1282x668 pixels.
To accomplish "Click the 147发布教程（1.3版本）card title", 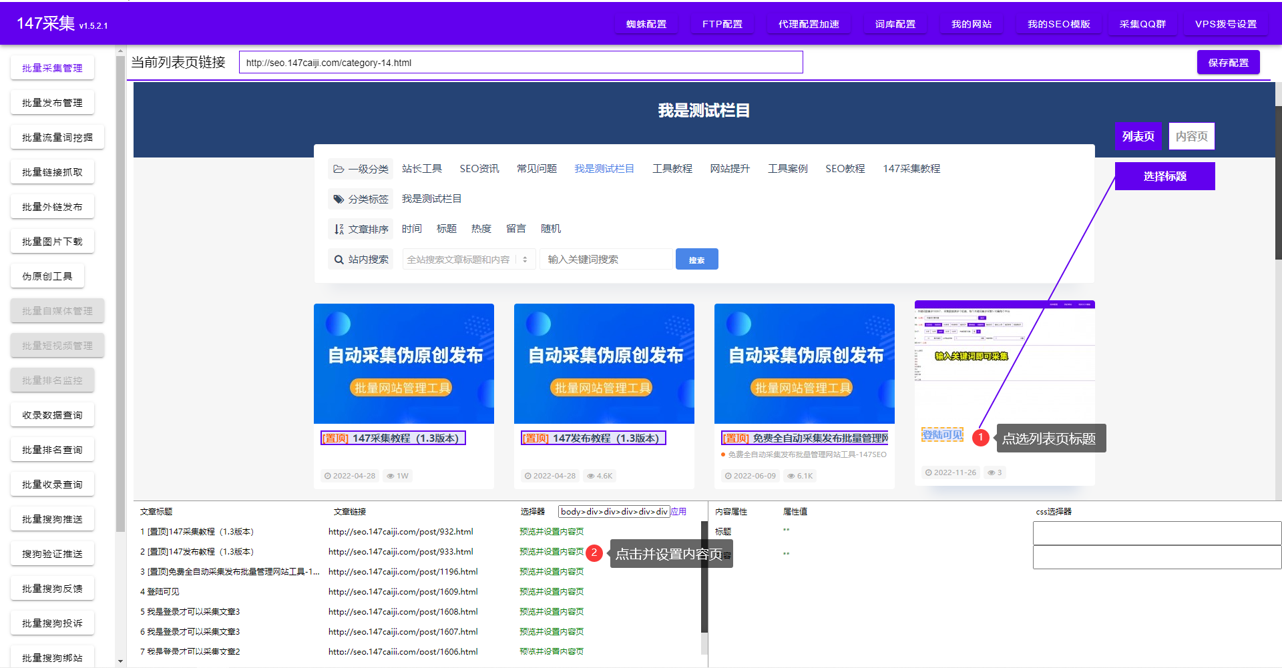I will [594, 438].
